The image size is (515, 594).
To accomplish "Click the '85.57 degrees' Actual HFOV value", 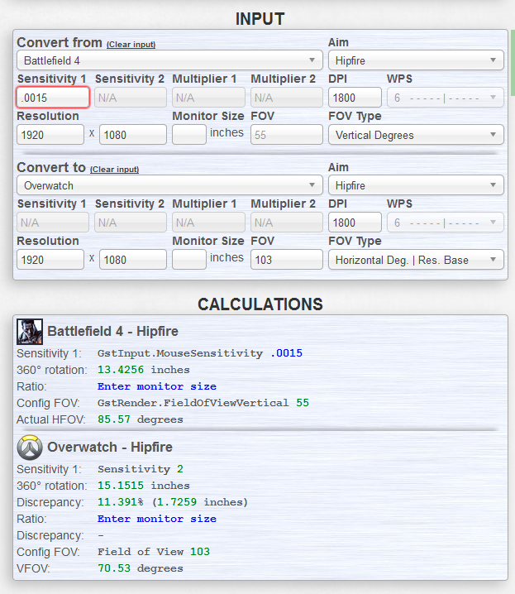I will click(141, 419).
